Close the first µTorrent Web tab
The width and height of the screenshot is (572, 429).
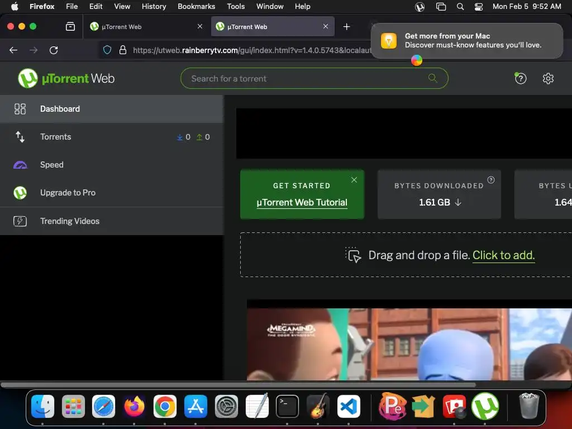coord(200,26)
